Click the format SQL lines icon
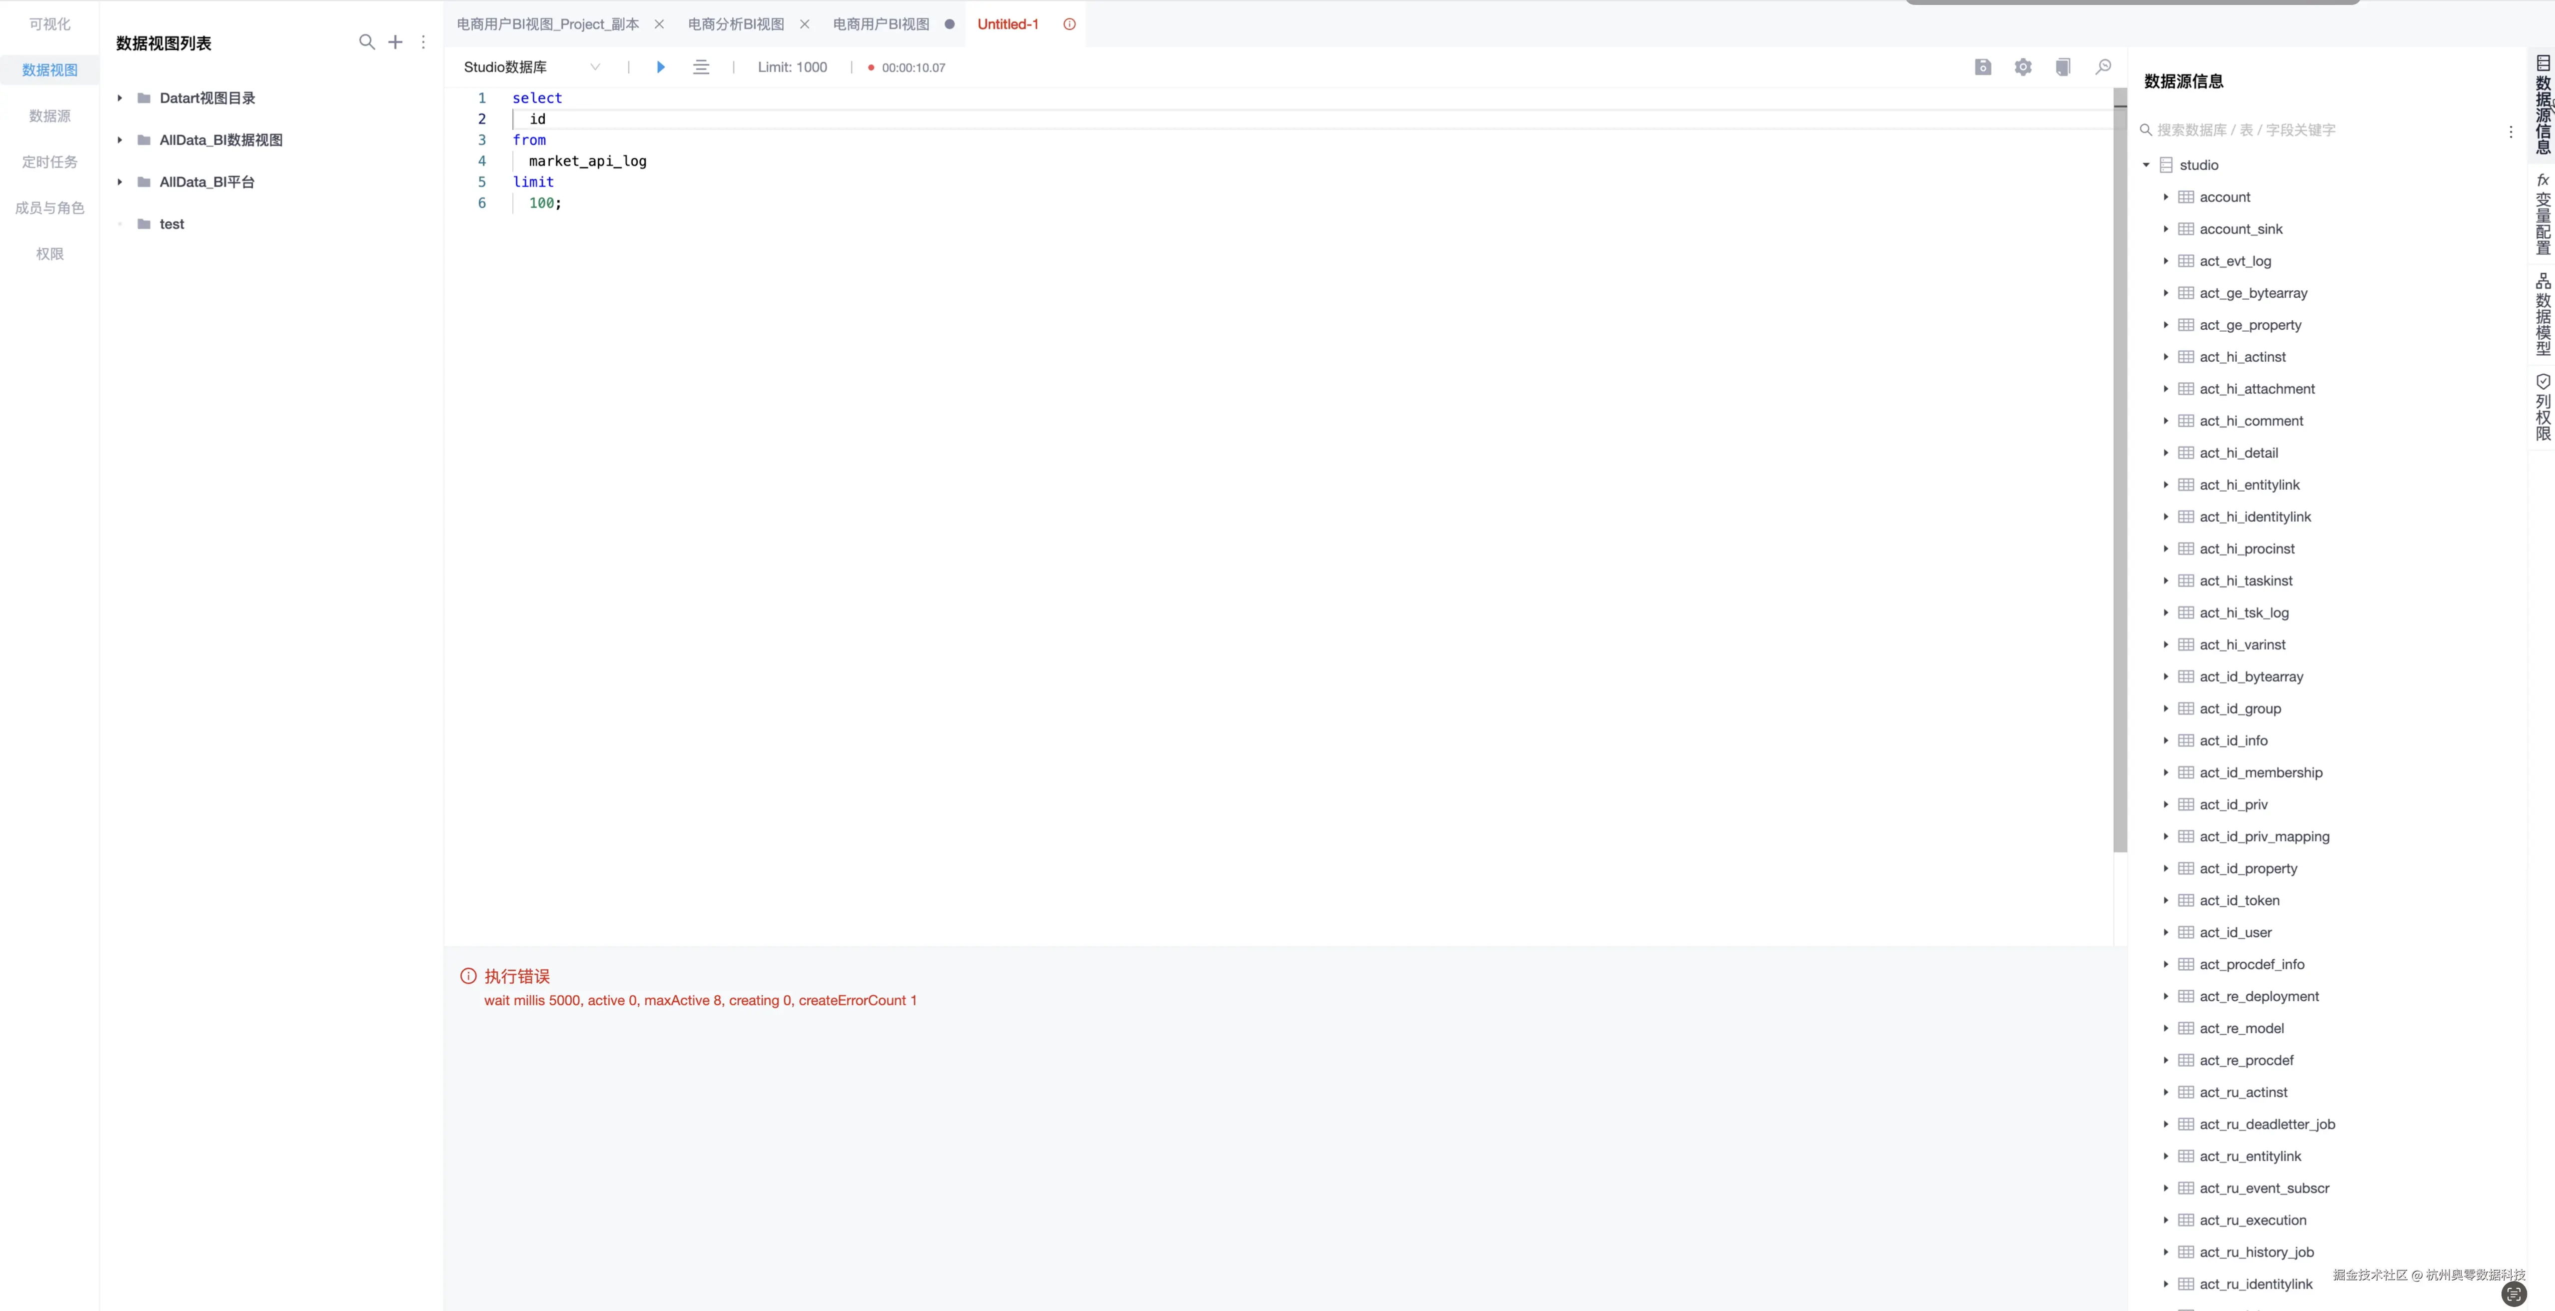Screen dimensions: 2555x1311 (701, 67)
